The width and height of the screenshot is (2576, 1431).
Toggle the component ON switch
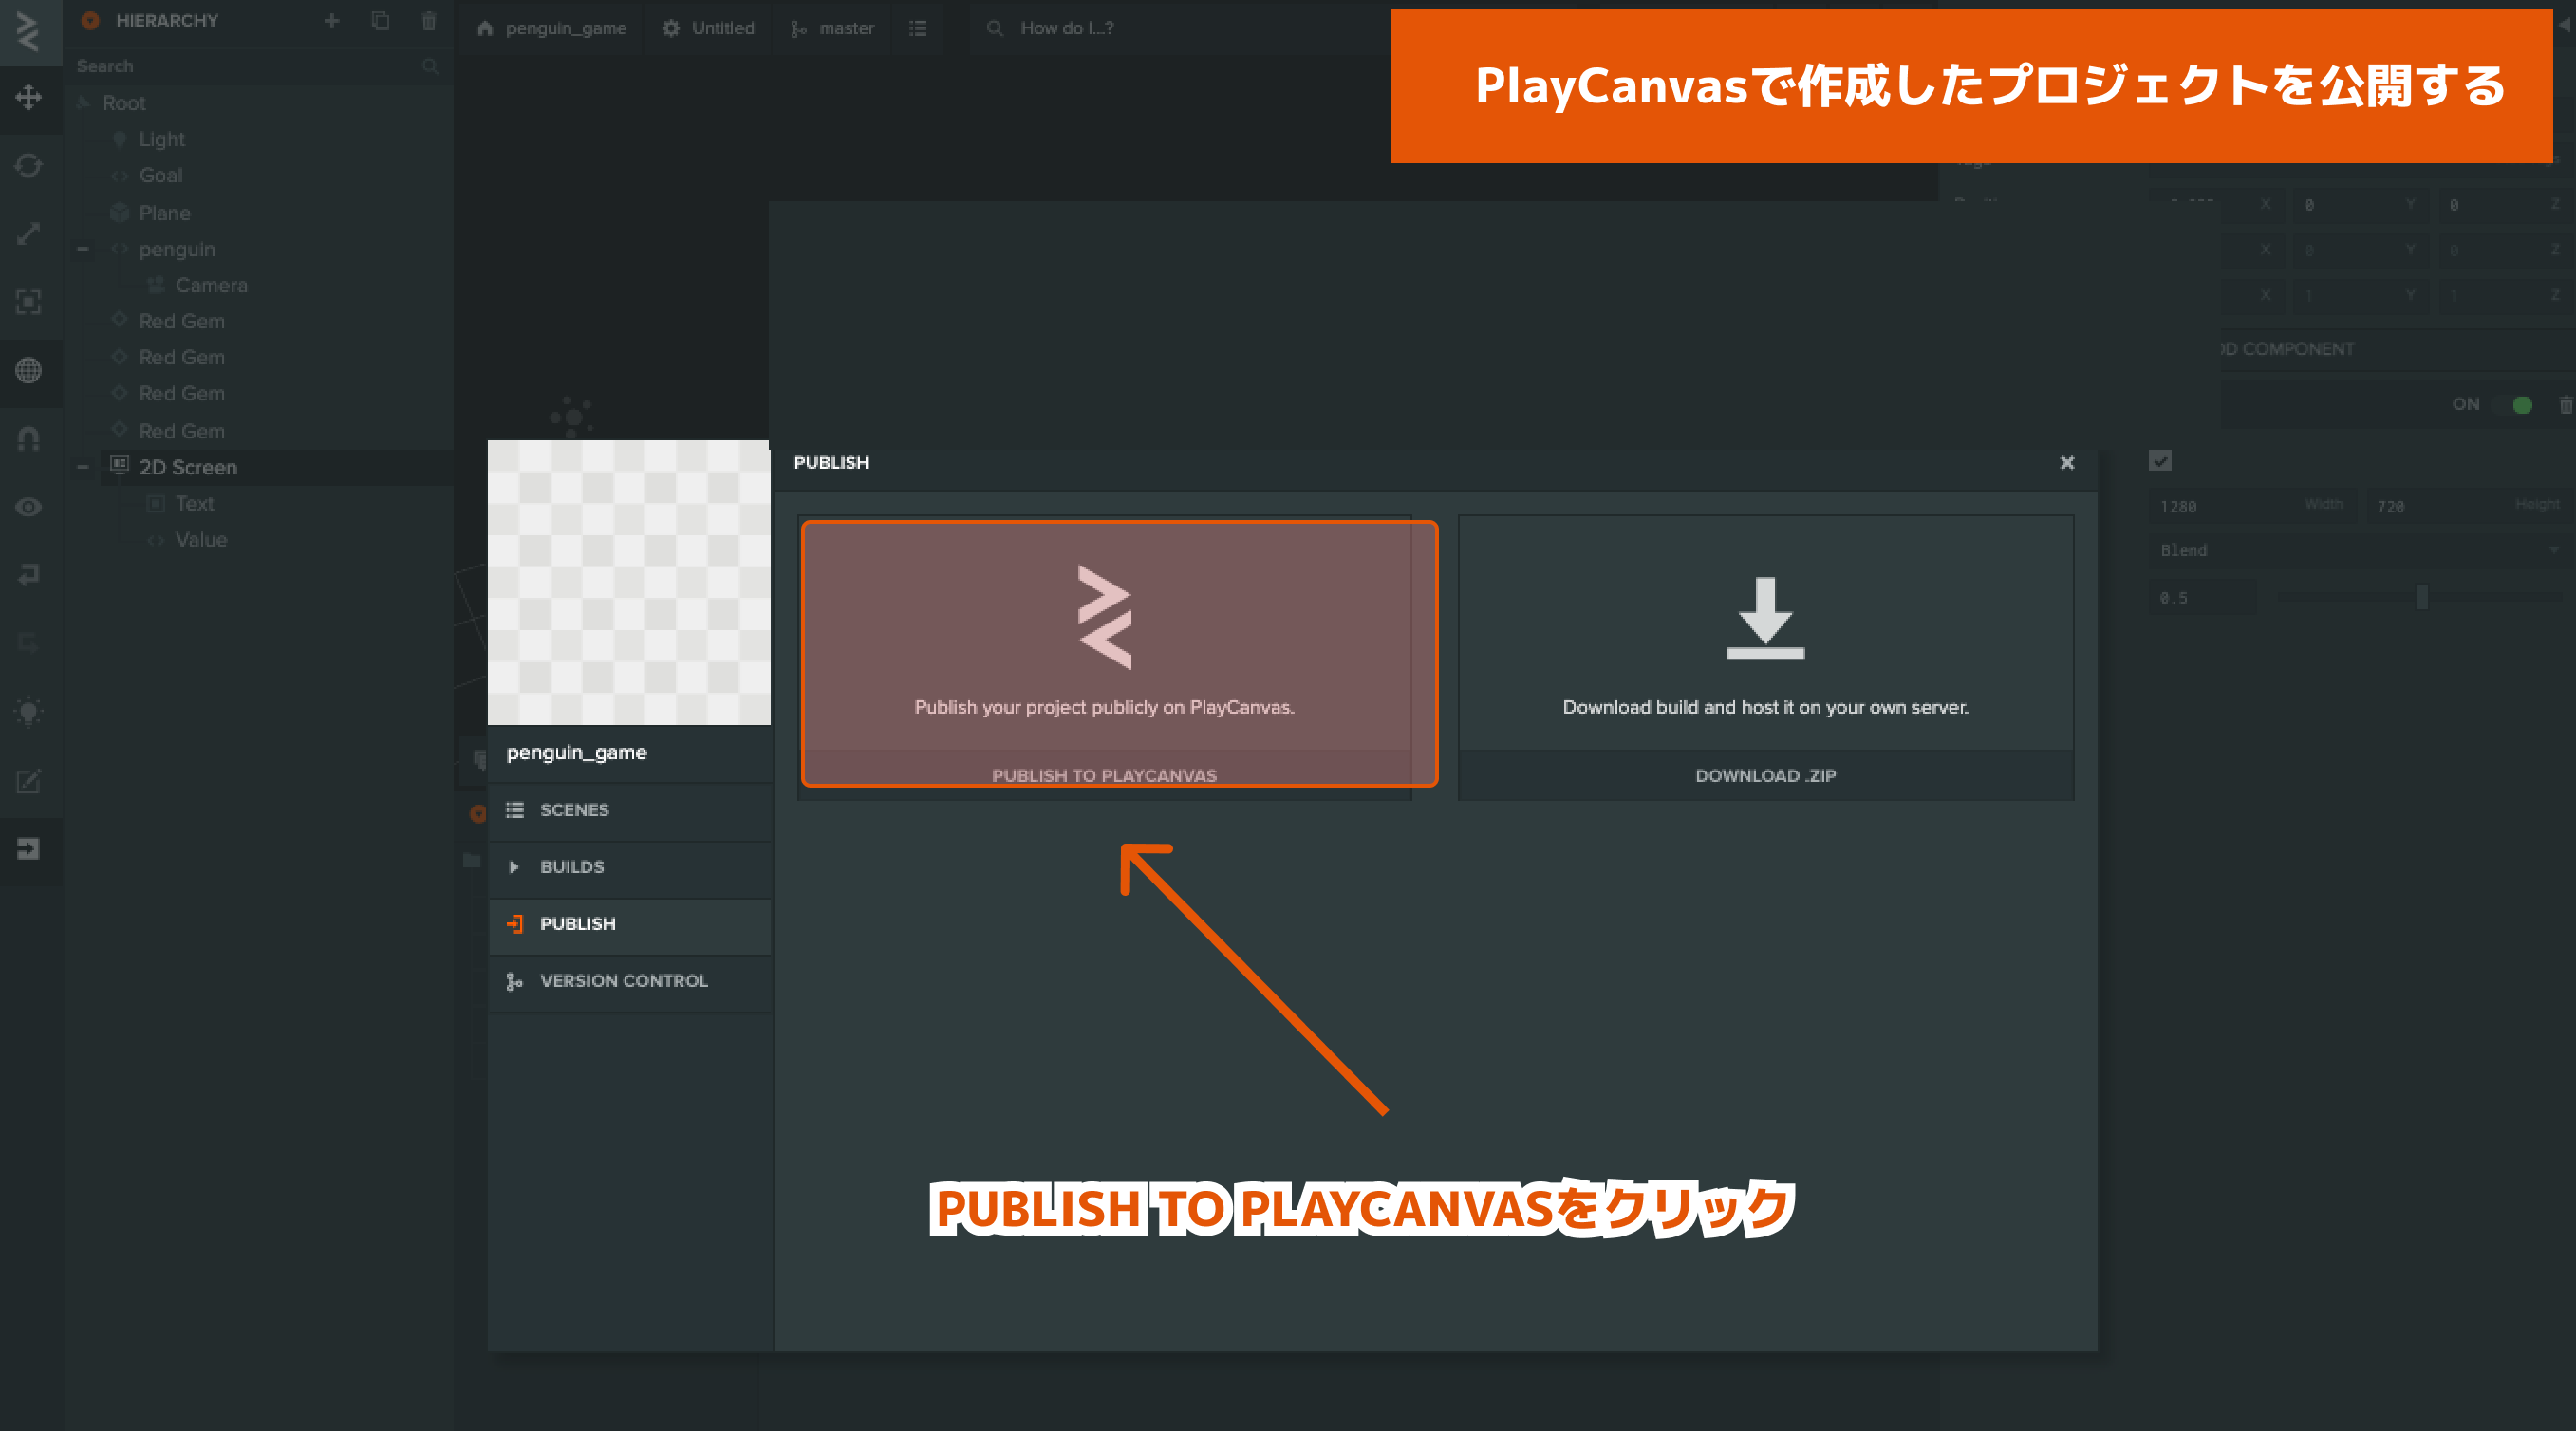point(2513,404)
